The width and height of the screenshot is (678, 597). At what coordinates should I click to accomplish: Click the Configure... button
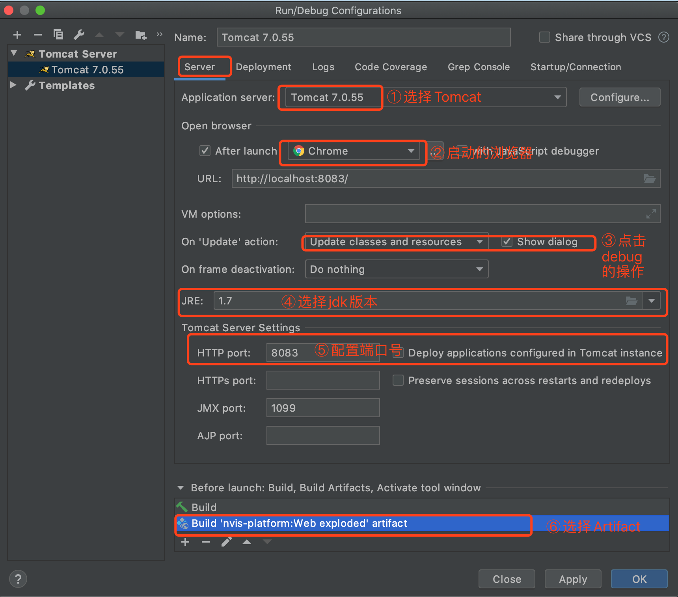(x=620, y=97)
